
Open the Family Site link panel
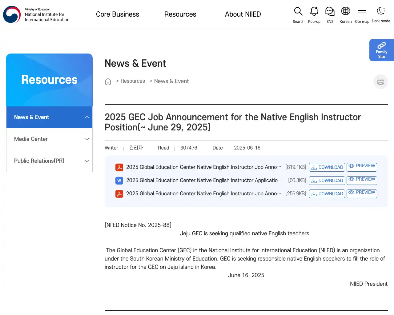(382, 50)
